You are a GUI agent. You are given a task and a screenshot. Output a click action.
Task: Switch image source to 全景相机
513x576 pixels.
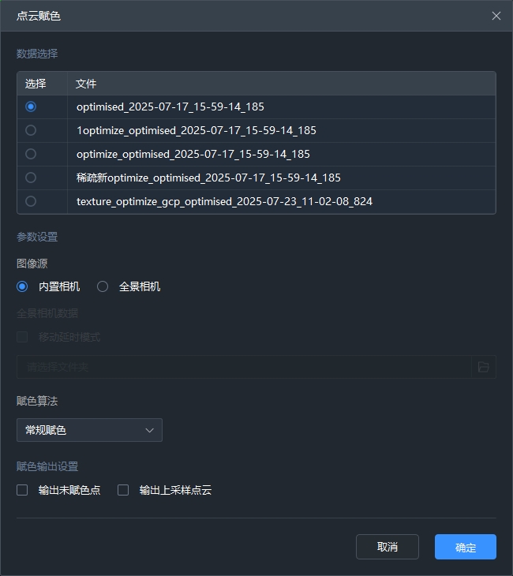(x=103, y=286)
